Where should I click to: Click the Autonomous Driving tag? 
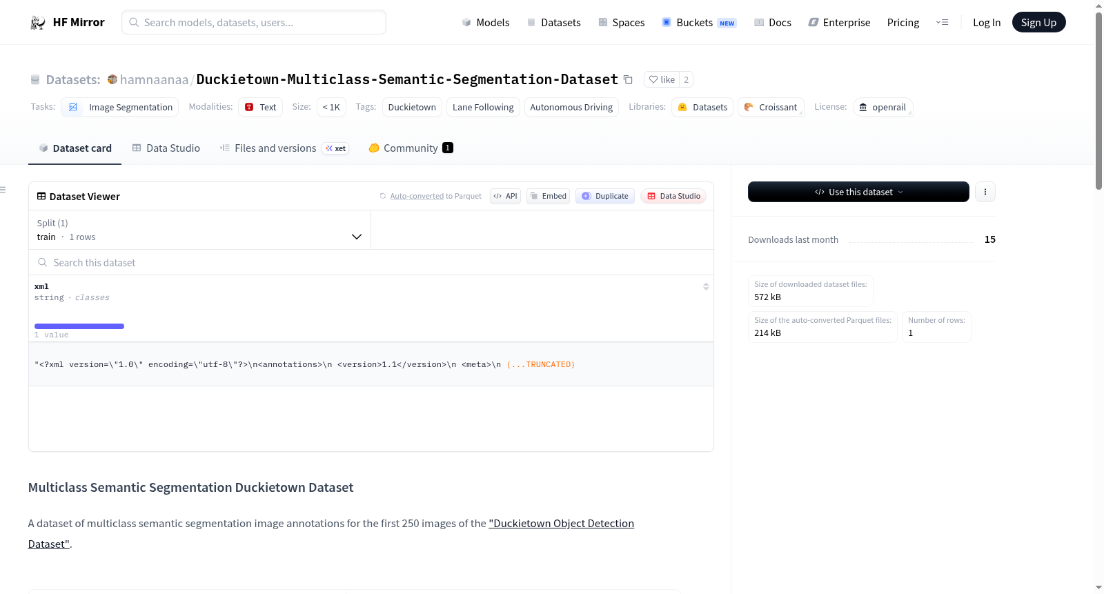571,107
